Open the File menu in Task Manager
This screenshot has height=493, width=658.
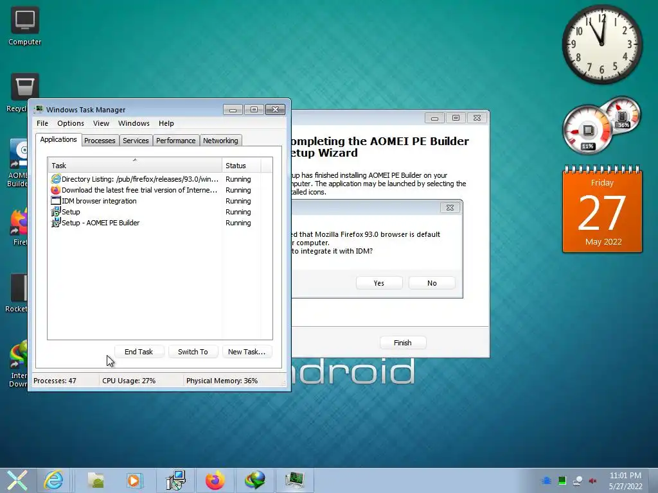pyautogui.click(x=42, y=123)
